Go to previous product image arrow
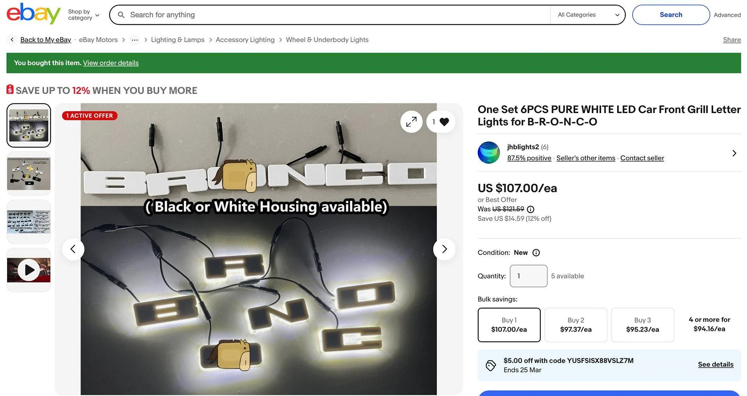 [73, 249]
